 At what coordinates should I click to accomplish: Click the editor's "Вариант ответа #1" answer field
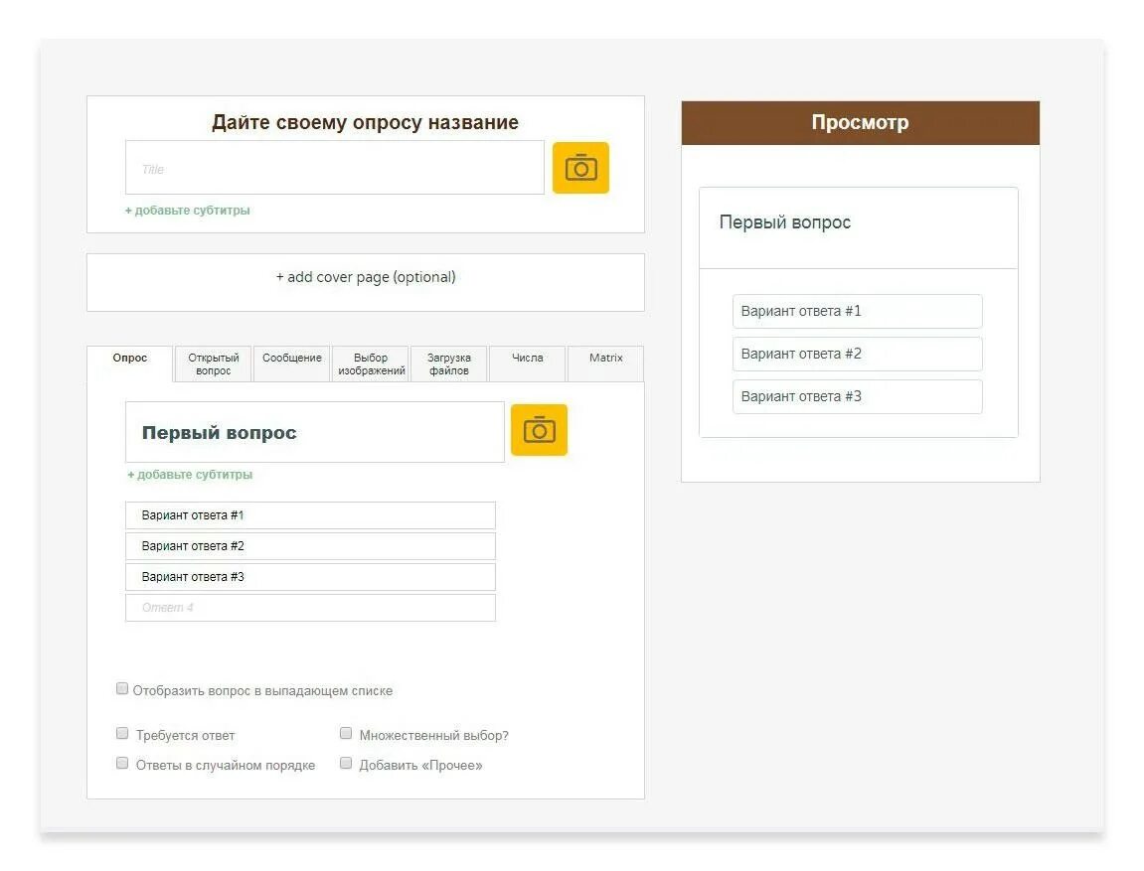pos(310,515)
